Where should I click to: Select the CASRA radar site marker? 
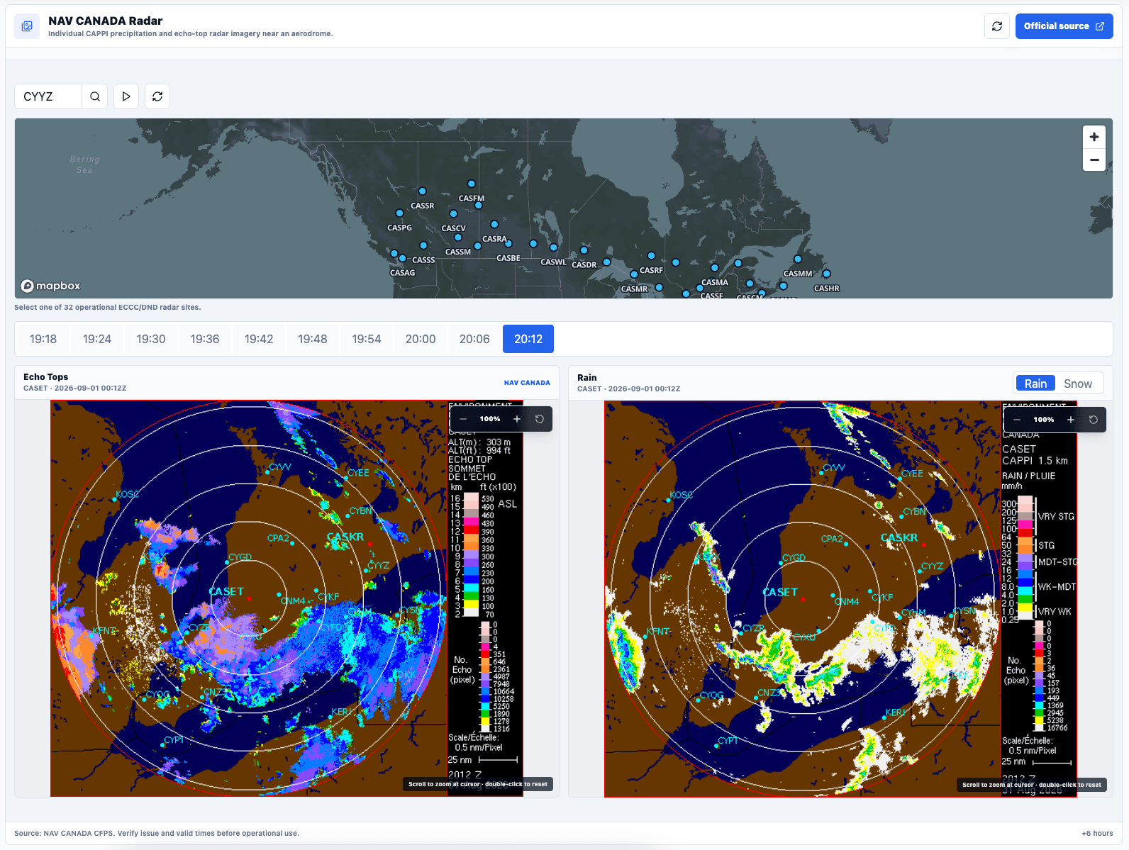(494, 224)
